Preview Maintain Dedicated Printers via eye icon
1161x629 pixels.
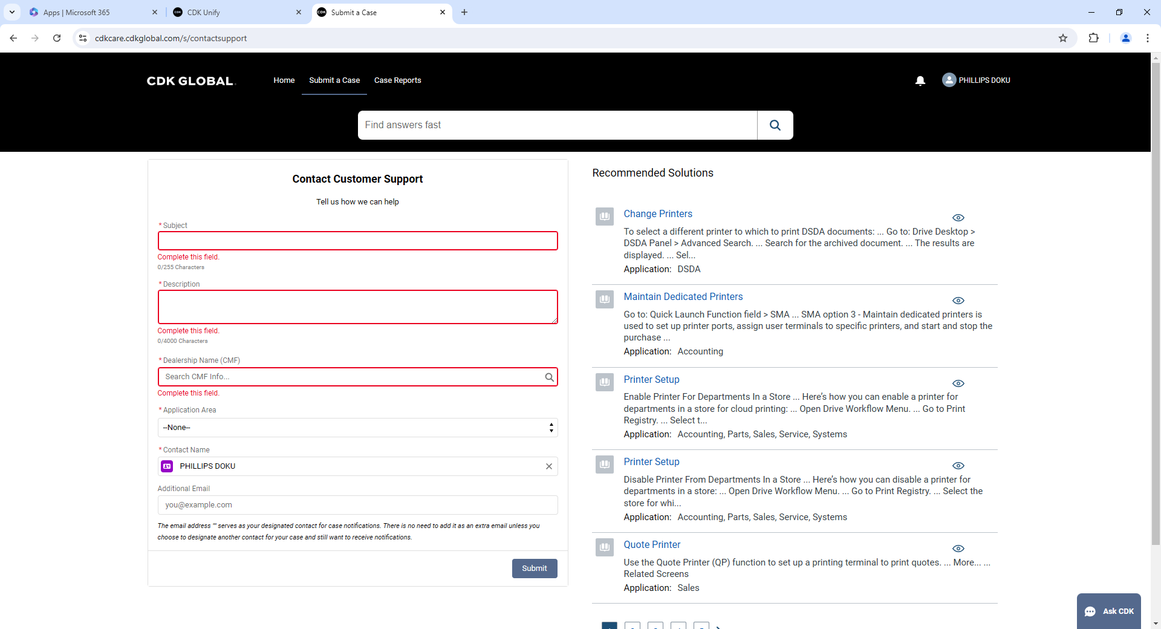click(958, 301)
